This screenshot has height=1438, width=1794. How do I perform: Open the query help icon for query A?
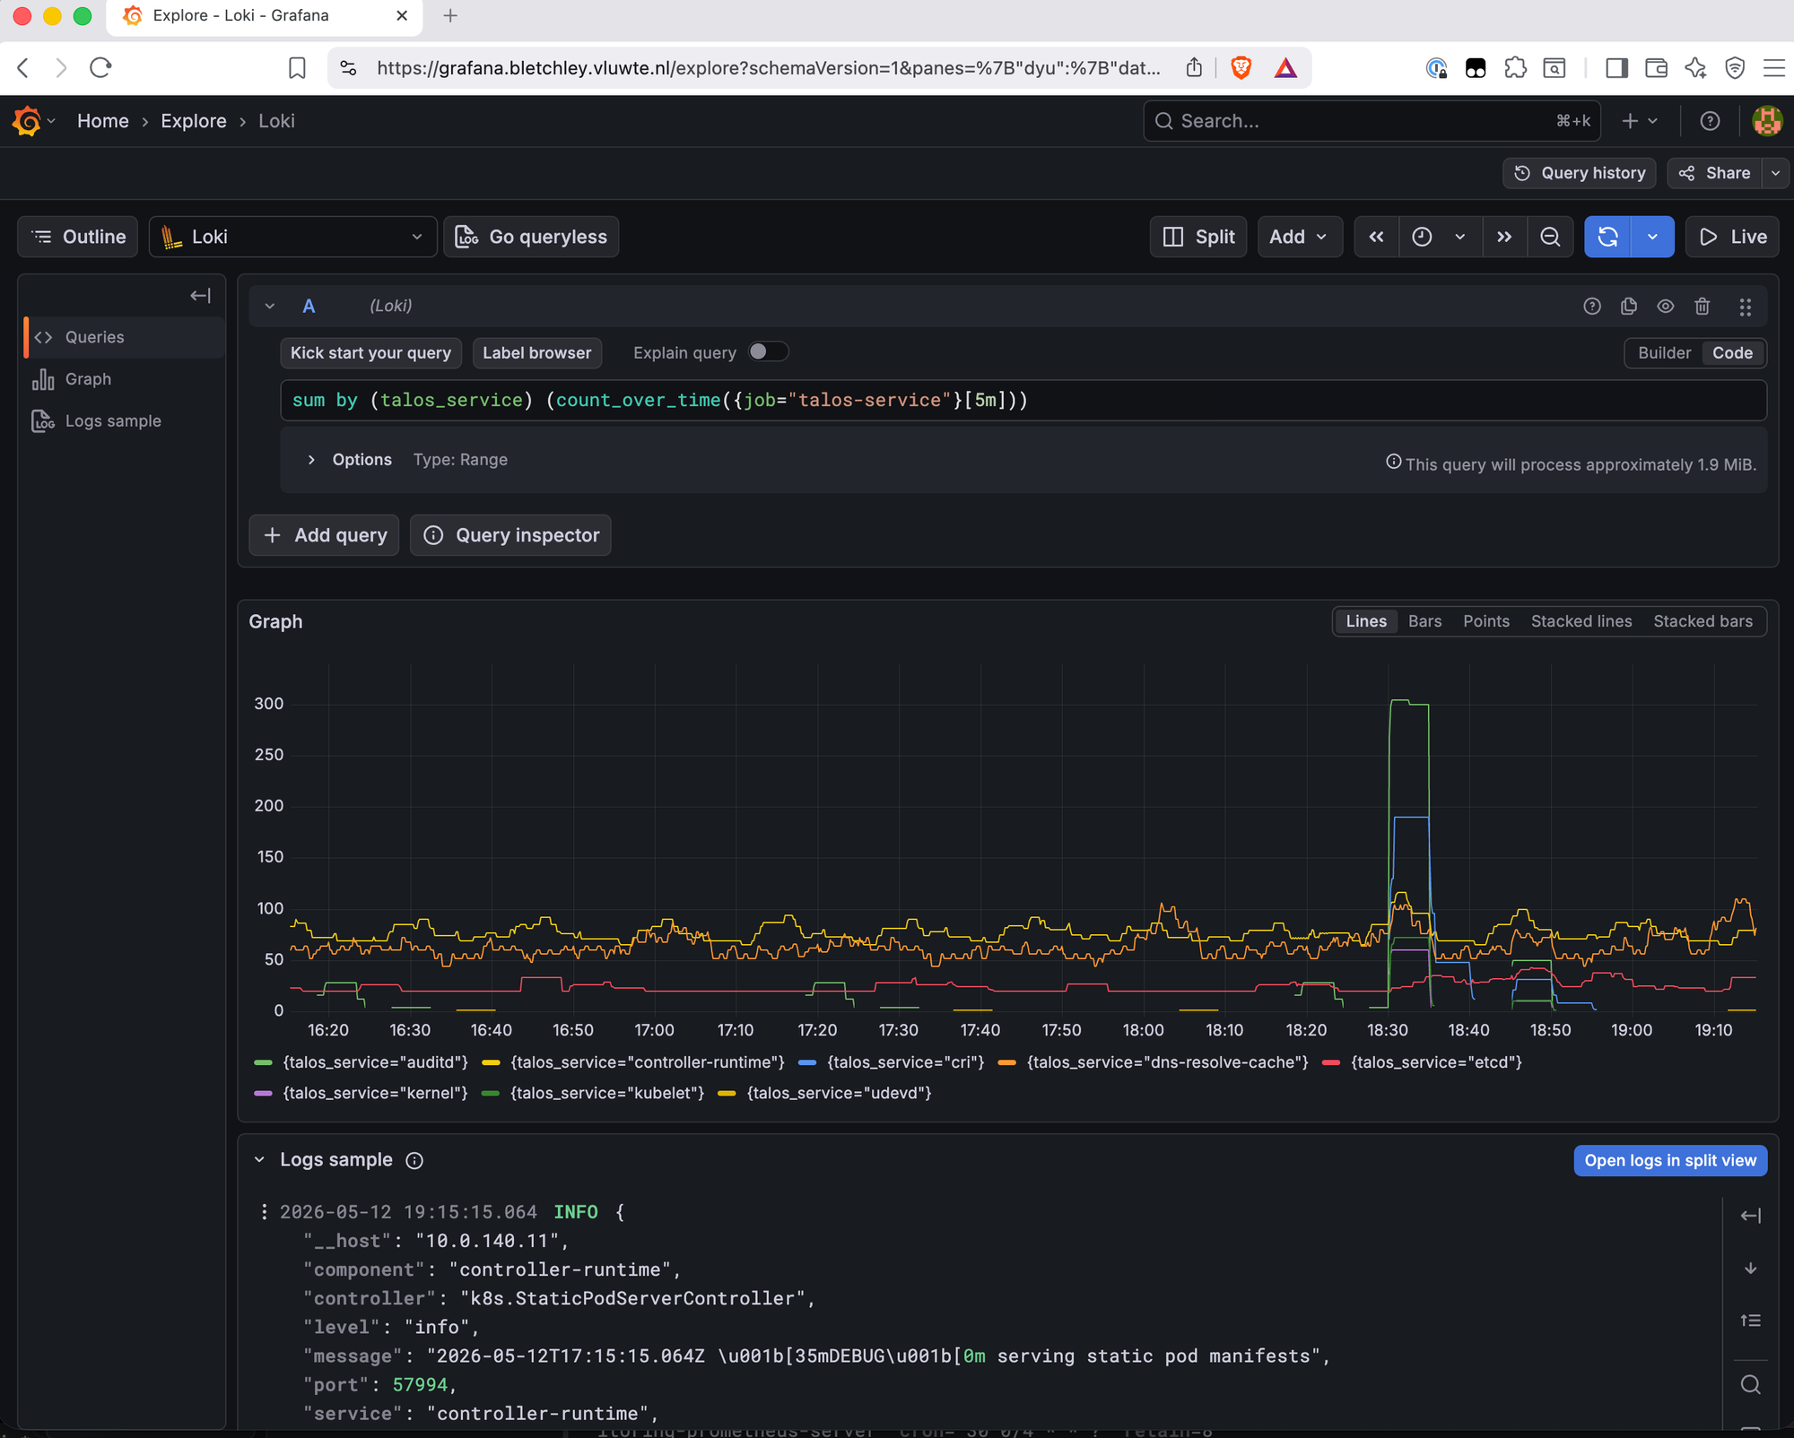1592,307
